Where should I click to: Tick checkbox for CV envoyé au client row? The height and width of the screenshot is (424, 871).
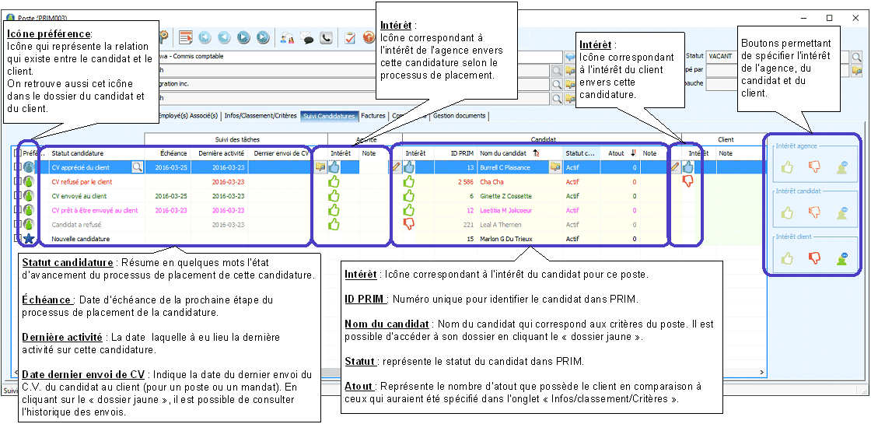point(17,195)
